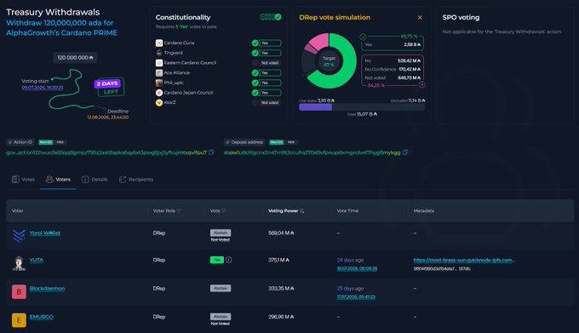Click the Yoroi Wallet logo avatar
The image size is (579, 333).
19,236
